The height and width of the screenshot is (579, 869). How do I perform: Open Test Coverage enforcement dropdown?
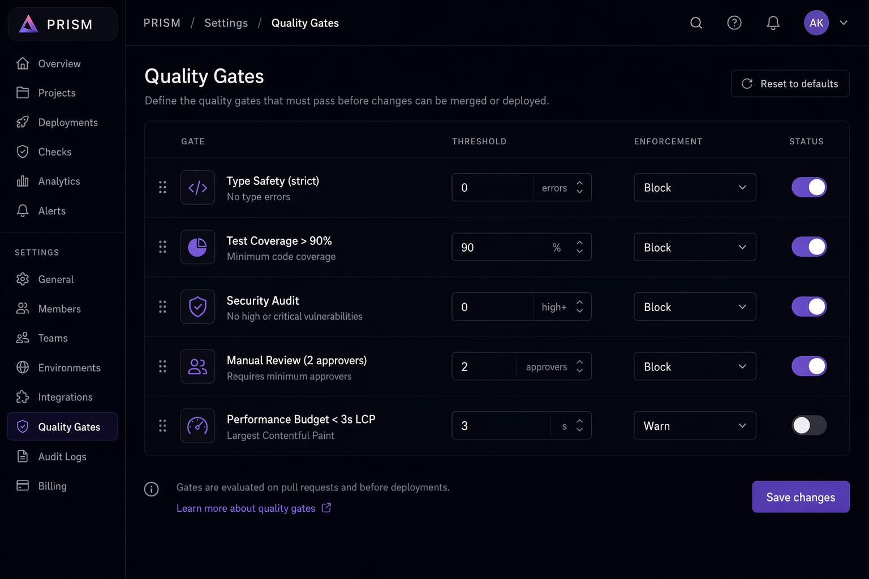click(695, 247)
